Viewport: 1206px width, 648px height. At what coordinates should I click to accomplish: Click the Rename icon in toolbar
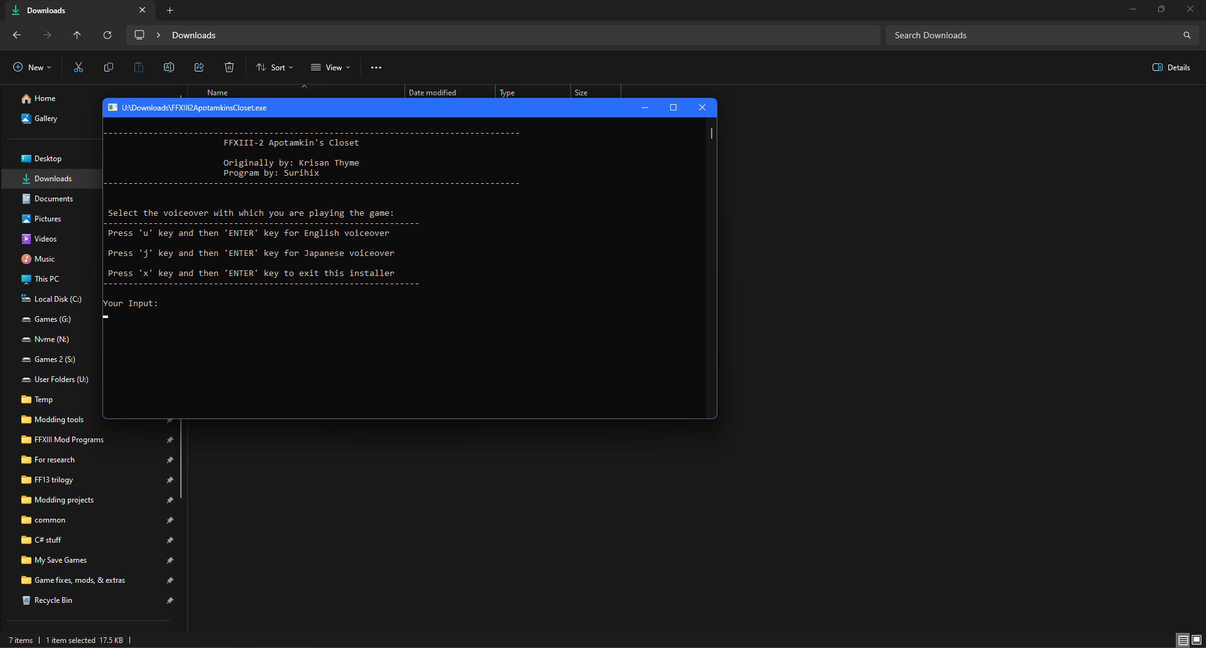(x=169, y=67)
